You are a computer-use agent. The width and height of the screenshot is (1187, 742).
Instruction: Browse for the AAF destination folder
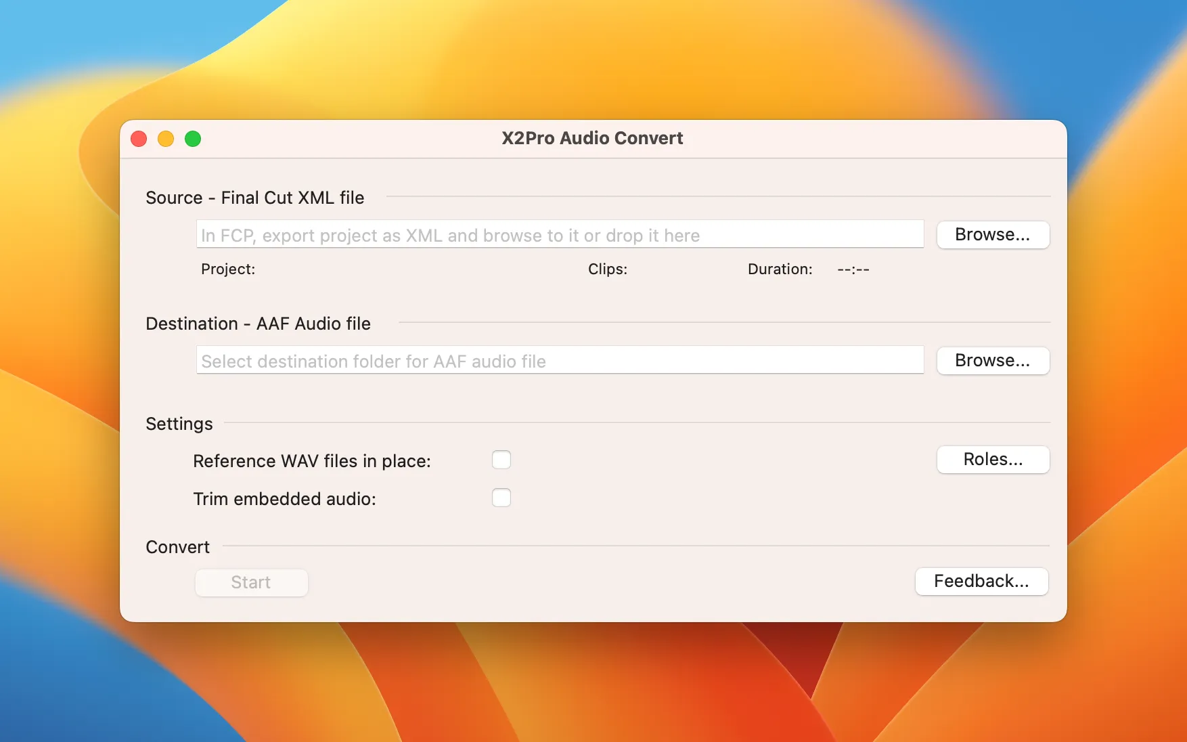(x=992, y=360)
